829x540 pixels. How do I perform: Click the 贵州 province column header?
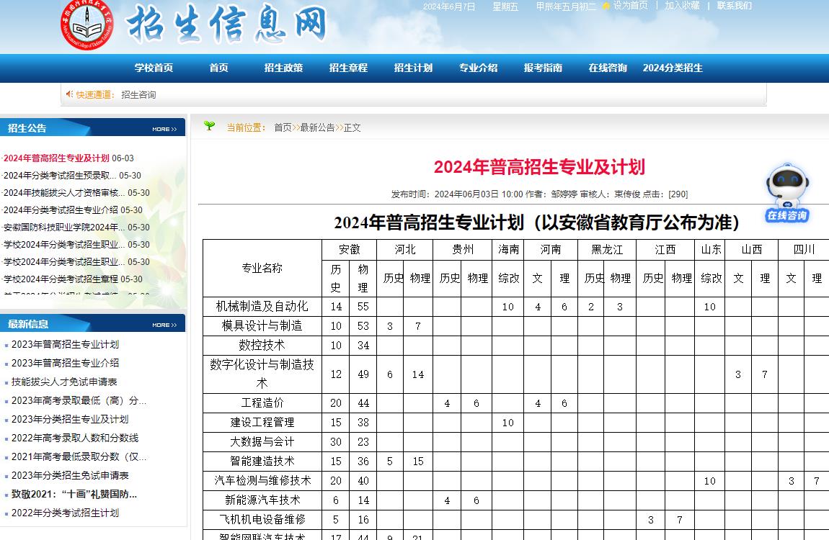point(463,249)
